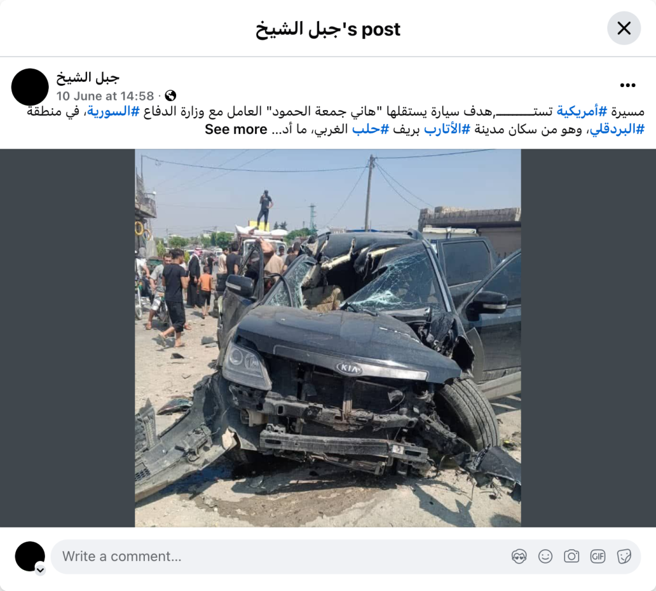Open the three-dot post options menu
The width and height of the screenshot is (656, 591).
(628, 85)
